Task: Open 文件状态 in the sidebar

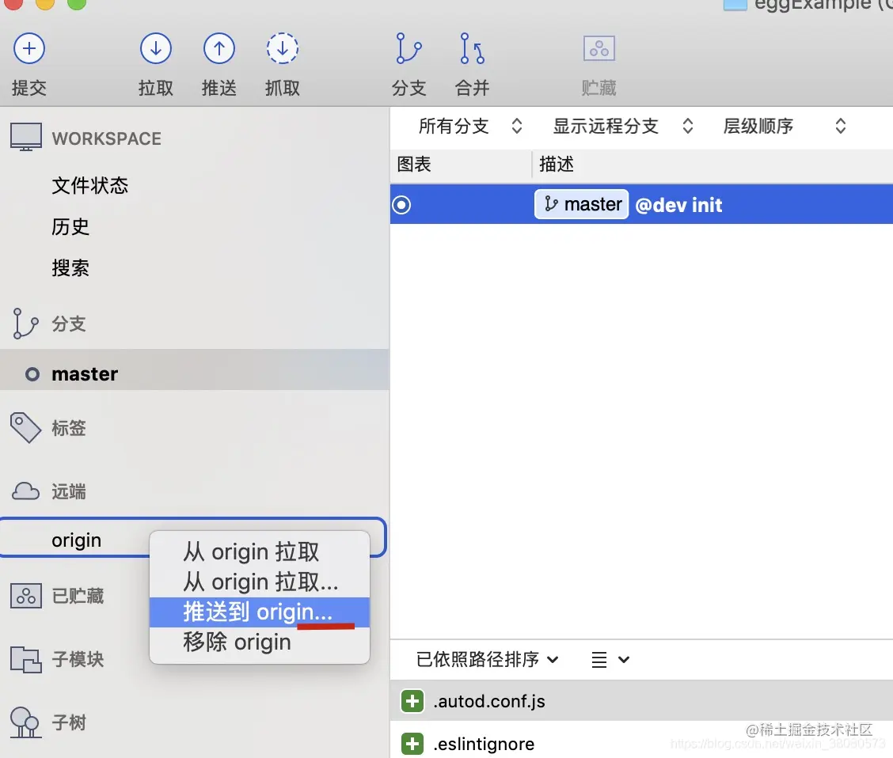Action: 89,185
